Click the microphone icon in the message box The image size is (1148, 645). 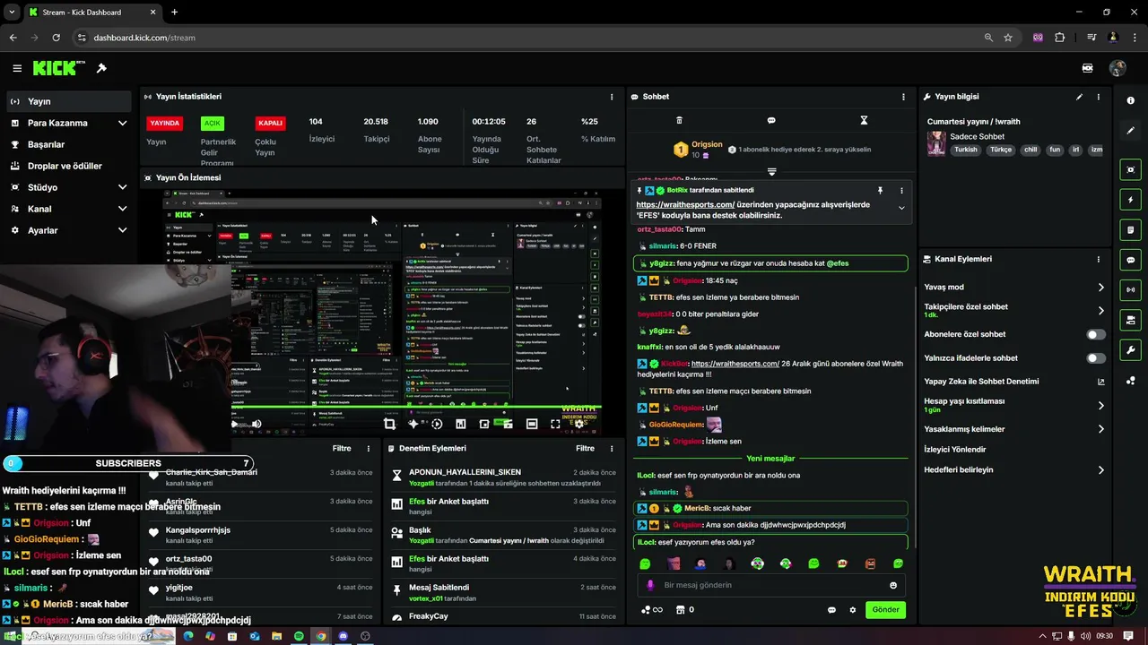pyautogui.click(x=651, y=585)
